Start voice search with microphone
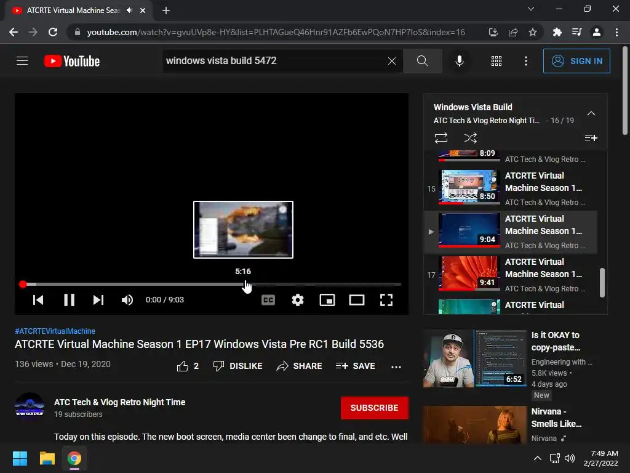This screenshot has width=630, height=473. (459, 61)
